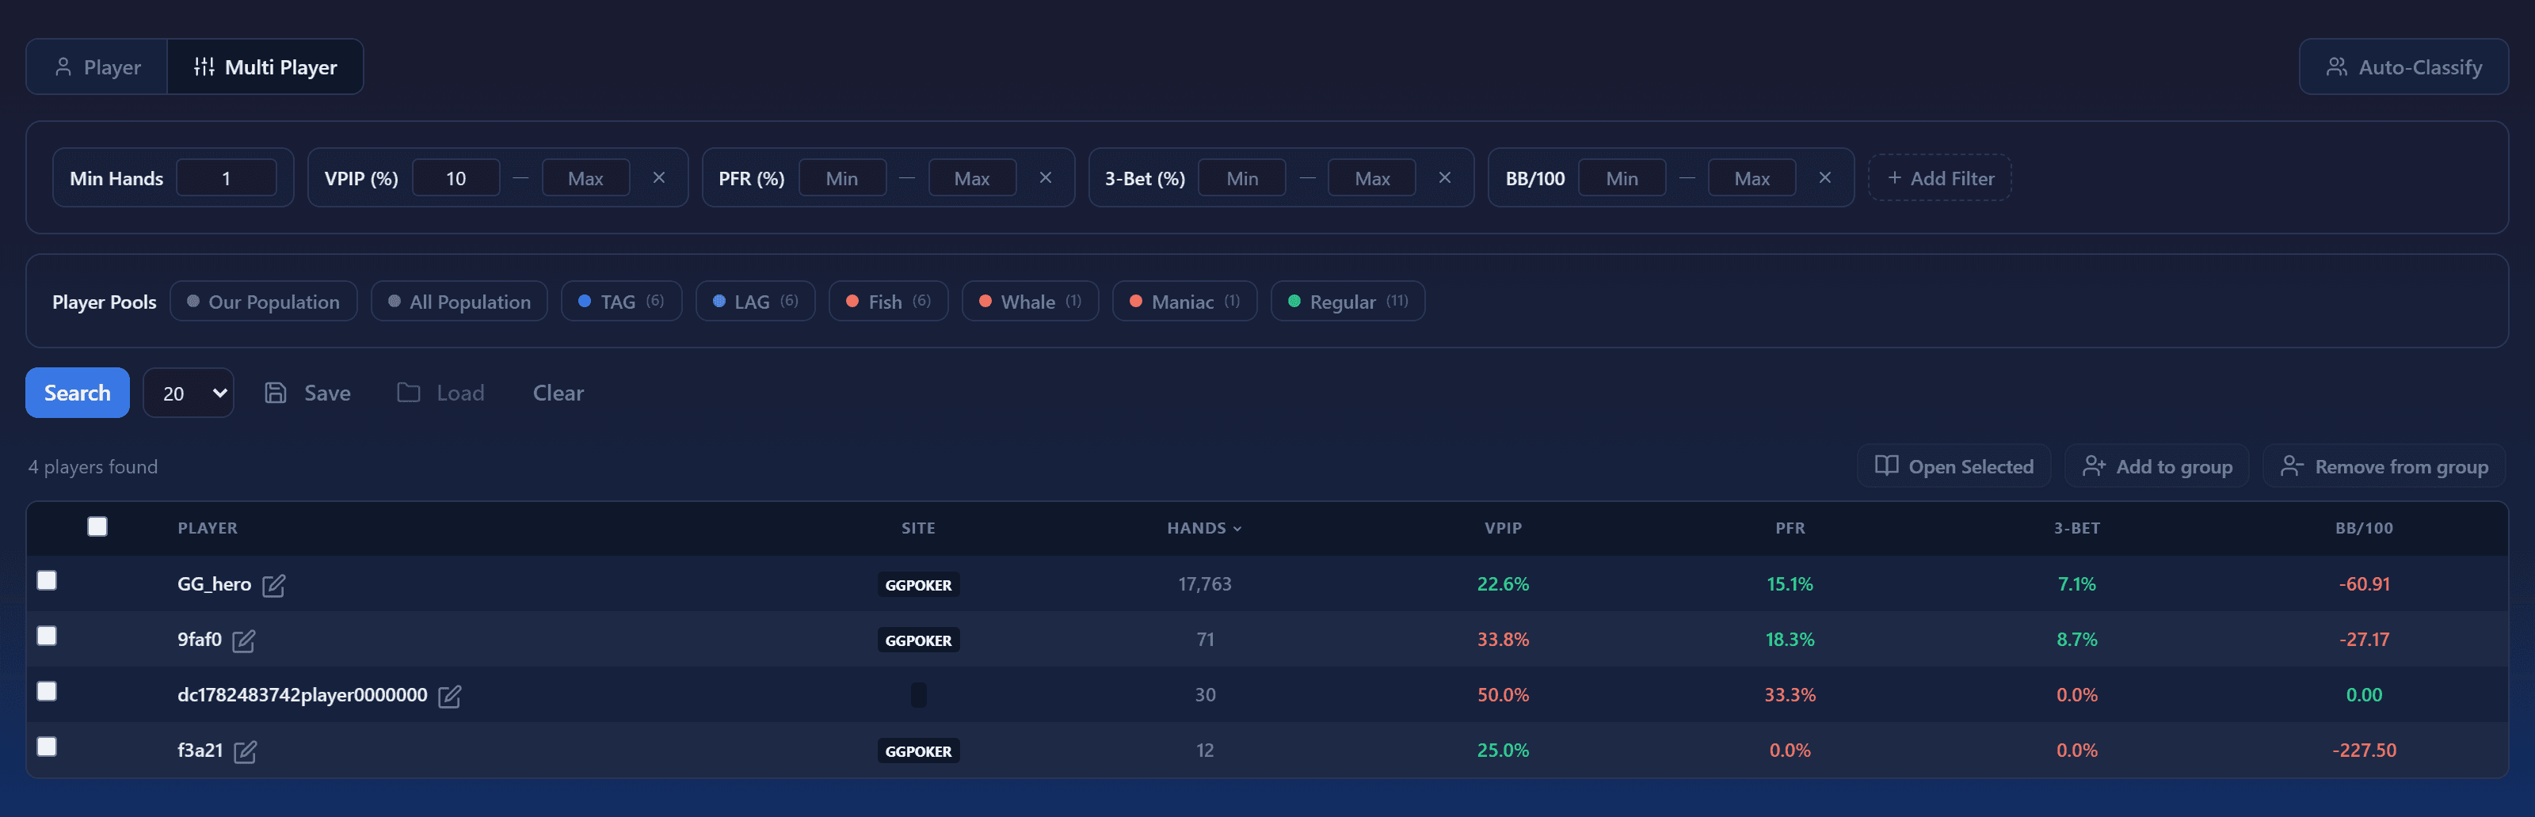Toggle the All Population pool
The image size is (2535, 817).
459,302
